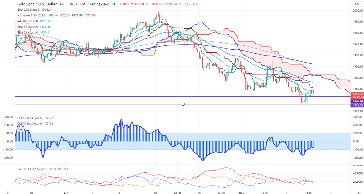Click the DMI value 20.0221

point(63,169)
